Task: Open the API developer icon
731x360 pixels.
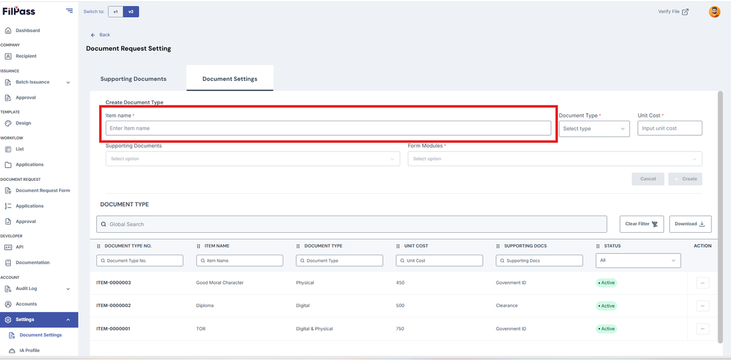Action: (9, 247)
